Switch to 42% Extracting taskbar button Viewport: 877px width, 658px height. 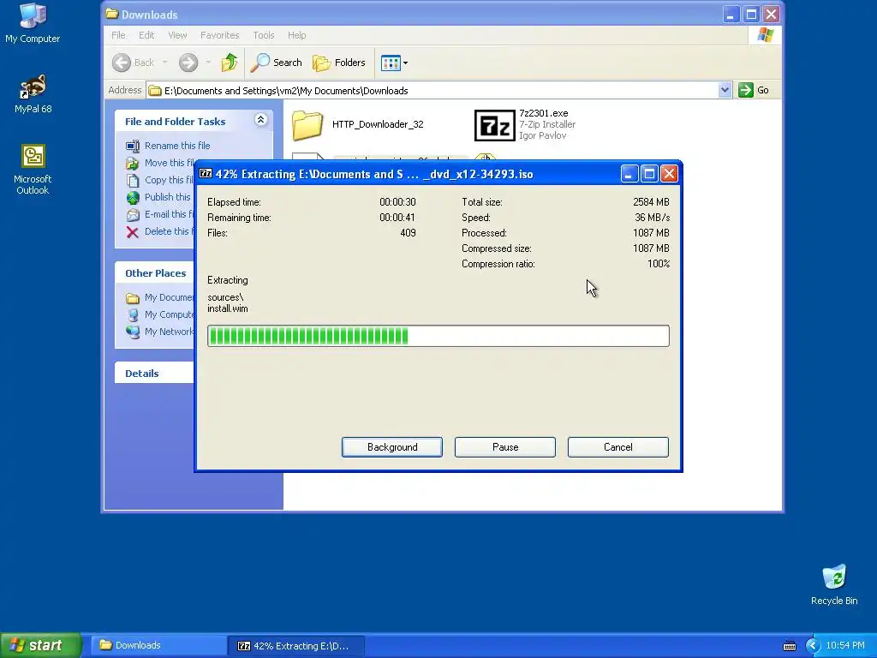coord(296,646)
